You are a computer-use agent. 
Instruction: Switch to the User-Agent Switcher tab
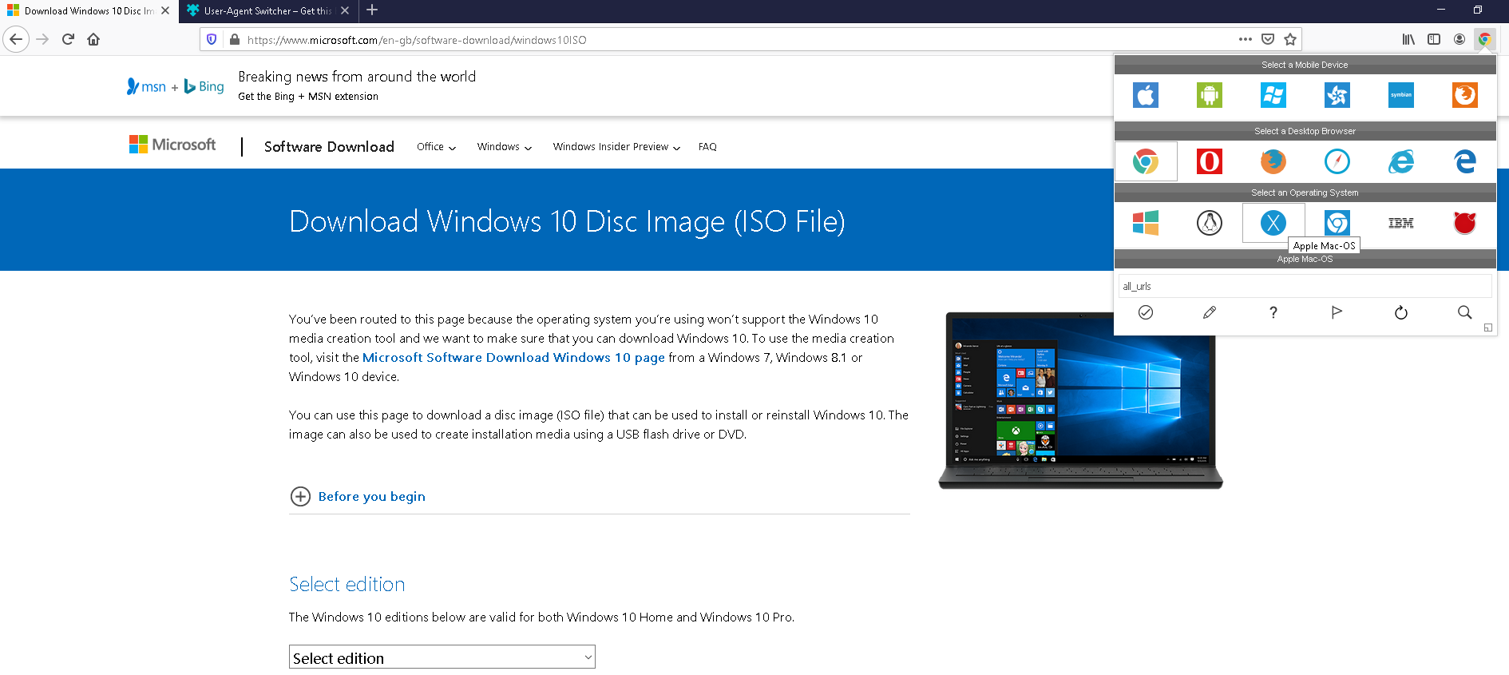pyautogui.click(x=269, y=11)
